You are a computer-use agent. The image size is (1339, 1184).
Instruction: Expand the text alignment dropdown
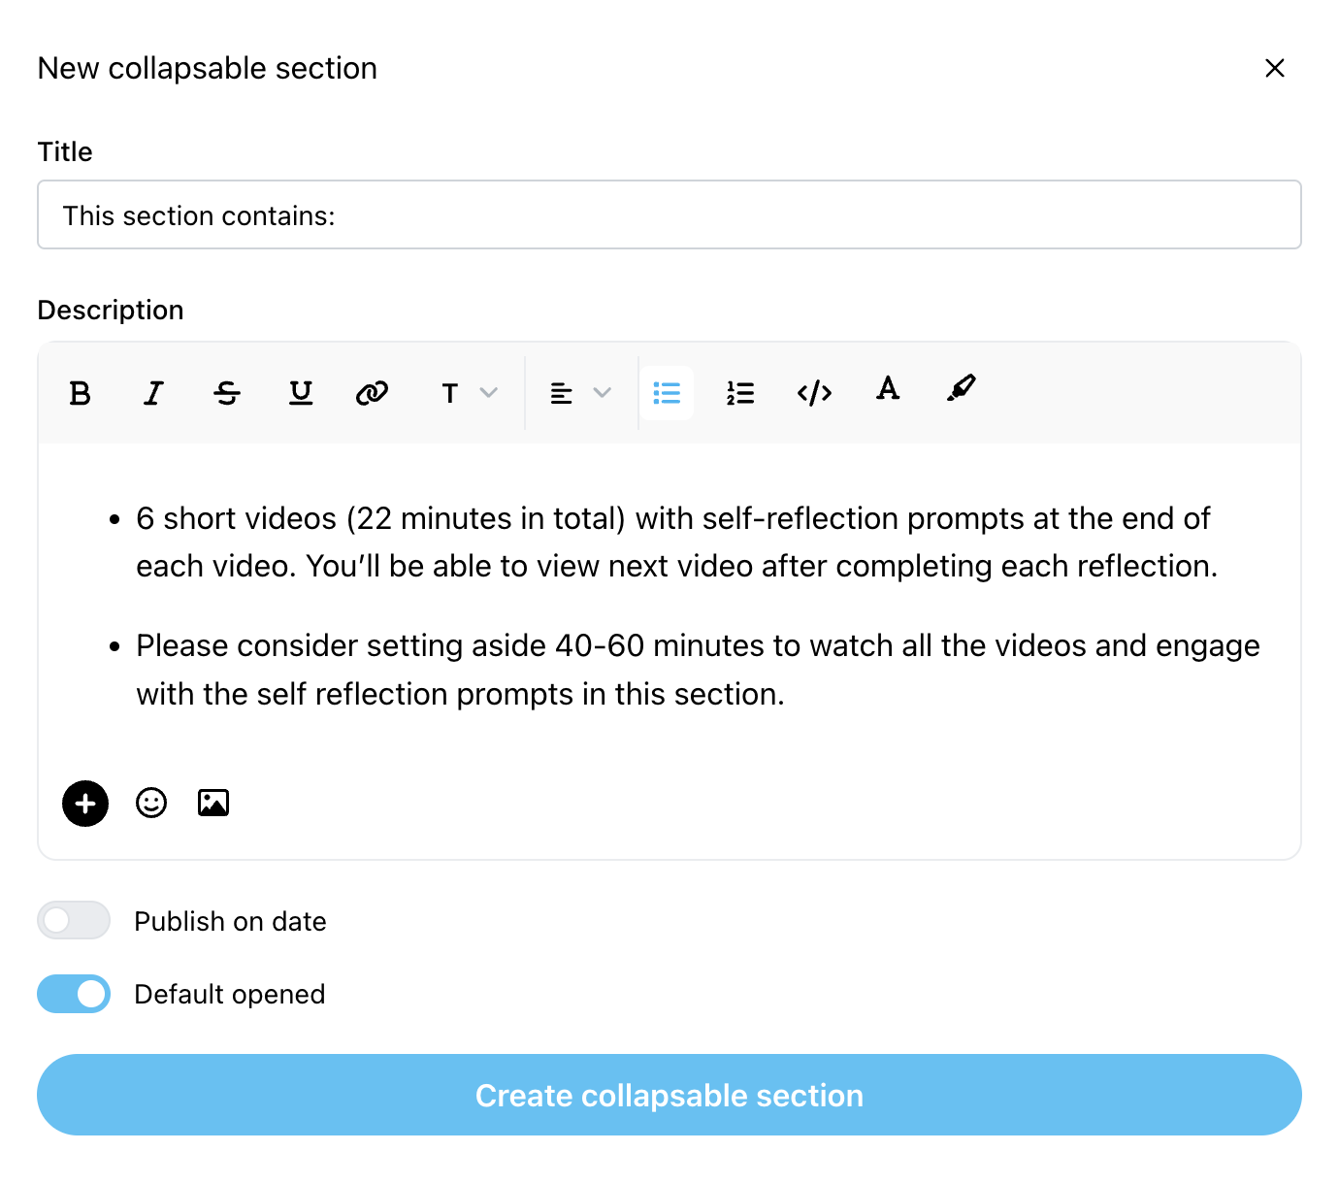pos(581,393)
